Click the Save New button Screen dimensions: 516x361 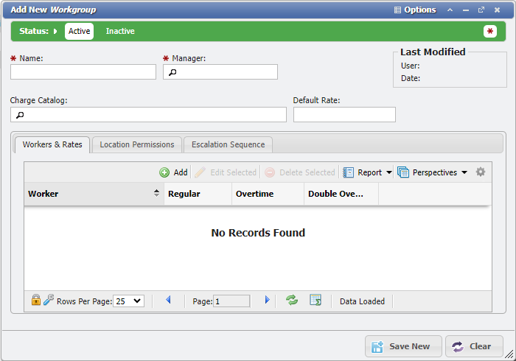tap(402, 346)
